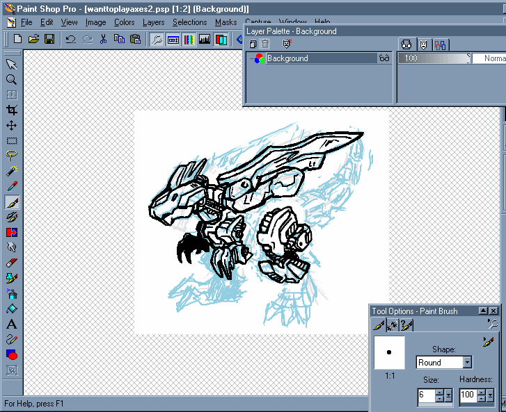Image resolution: width=506 pixels, height=412 pixels.
Task: Open the Shape dropdown showing Round
Action: pos(467,363)
